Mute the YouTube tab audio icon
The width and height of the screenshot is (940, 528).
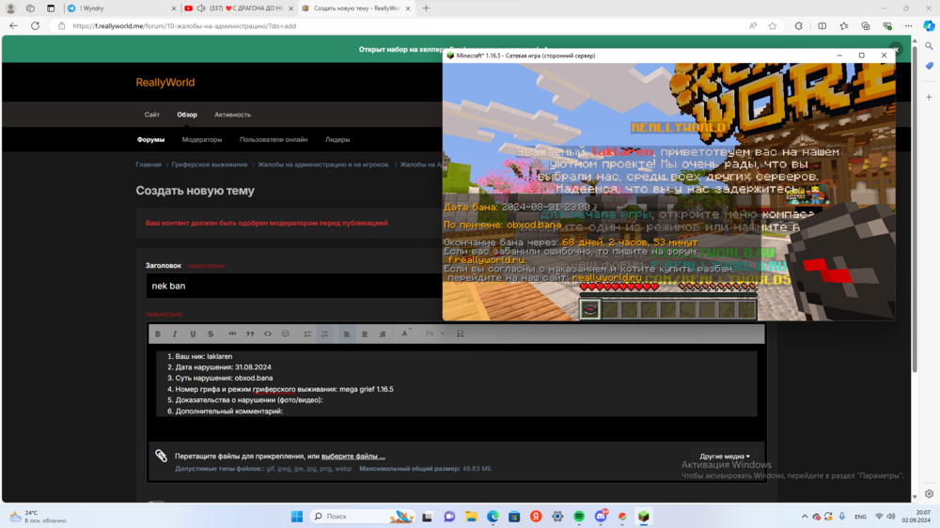click(201, 8)
